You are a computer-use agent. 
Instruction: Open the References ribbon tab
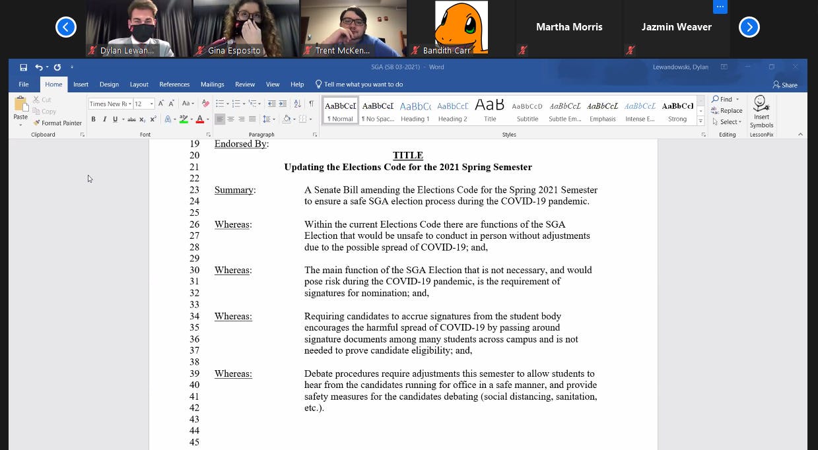click(x=174, y=84)
